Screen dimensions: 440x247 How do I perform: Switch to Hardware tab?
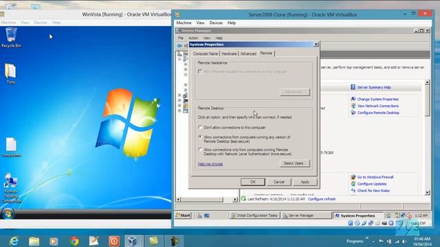[x=229, y=54]
